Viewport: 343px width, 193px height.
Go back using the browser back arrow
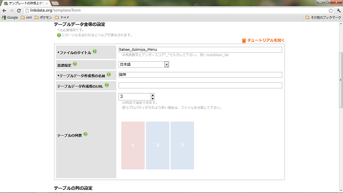pos(5,10)
